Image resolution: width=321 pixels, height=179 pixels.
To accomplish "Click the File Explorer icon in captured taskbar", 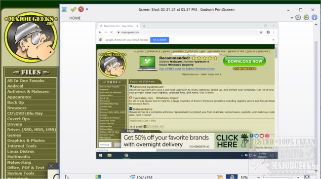I will [x=110, y=155].
